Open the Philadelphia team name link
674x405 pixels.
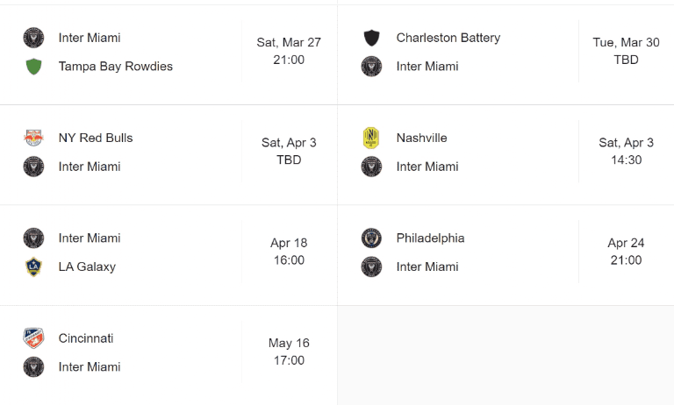pyautogui.click(x=430, y=238)
